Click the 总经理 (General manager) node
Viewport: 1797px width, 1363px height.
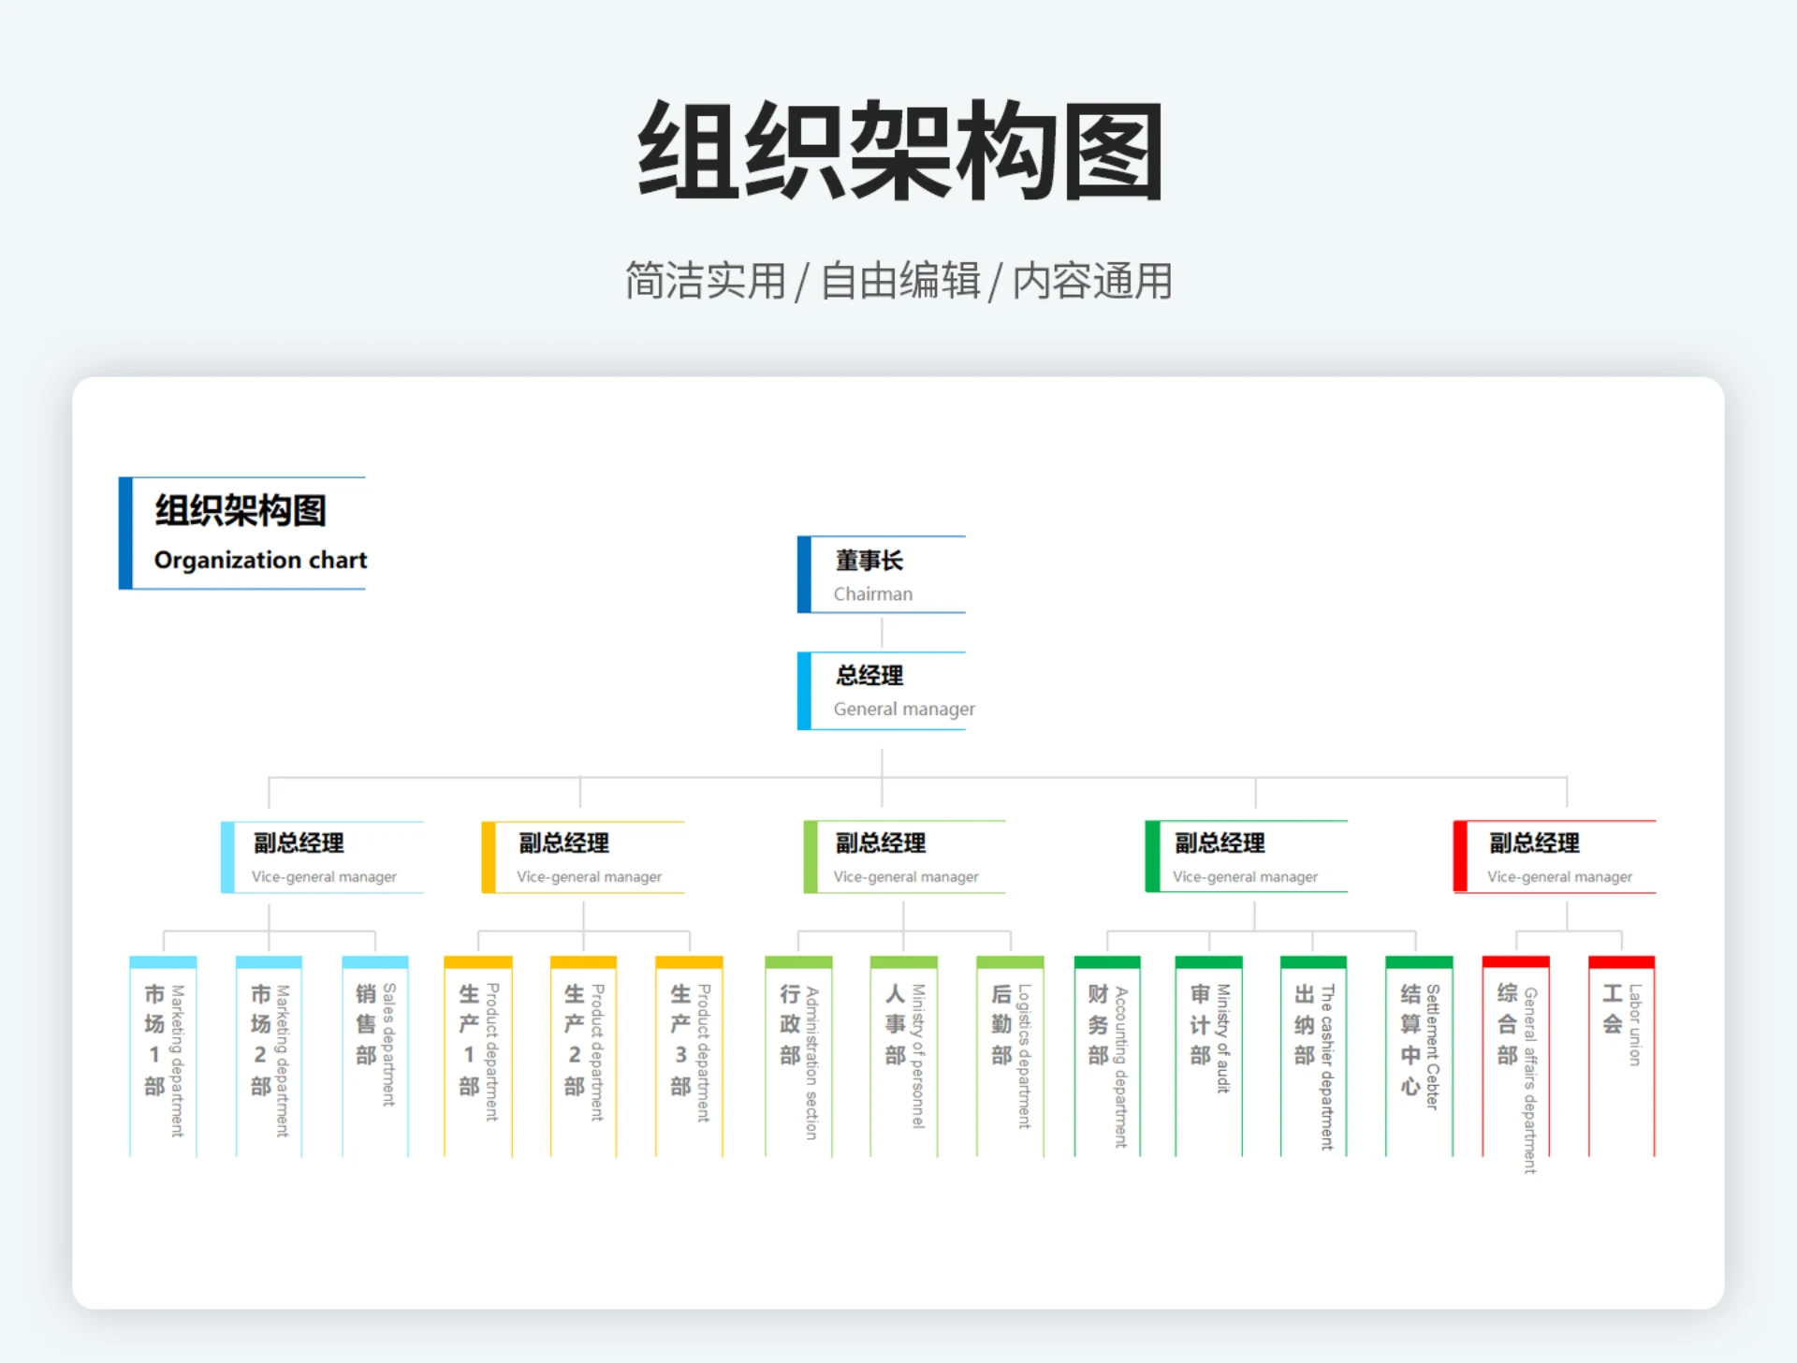point(881,691)
